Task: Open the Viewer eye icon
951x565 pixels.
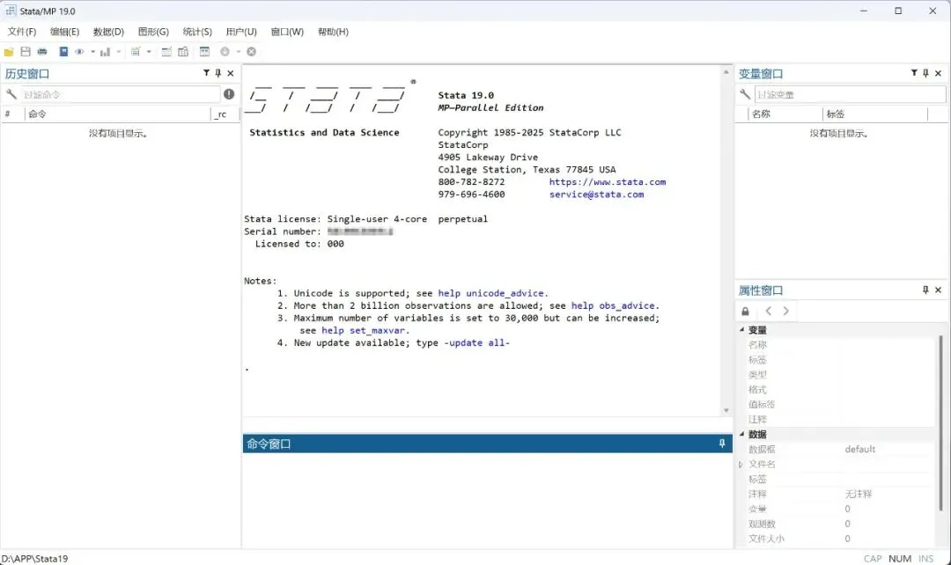Action: point(79,52)
